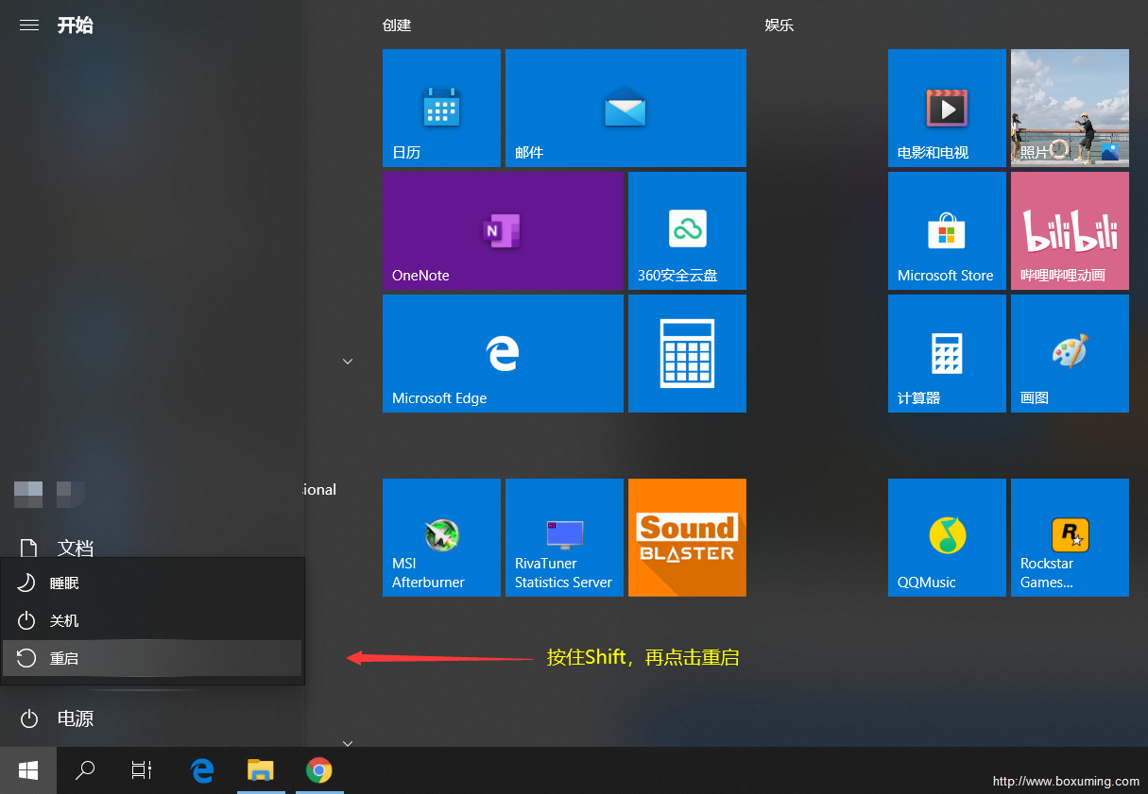
Task: Click the 创建 tile group header
Action: tap(397, 25)
